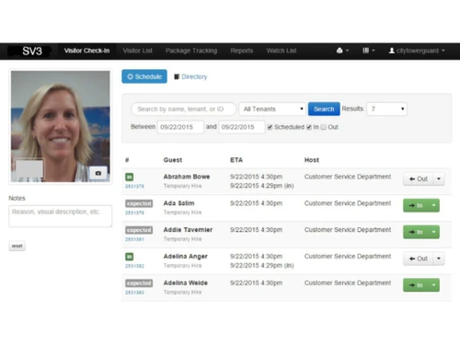
Task: Check the Out filter checkbox
Action: click(323, 127)
